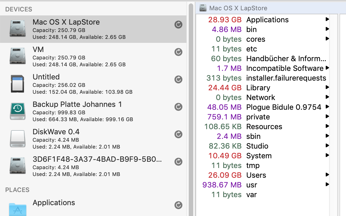346x216 pixels.
Task: Refresh the Untitled volume
Action: point(178,79)
